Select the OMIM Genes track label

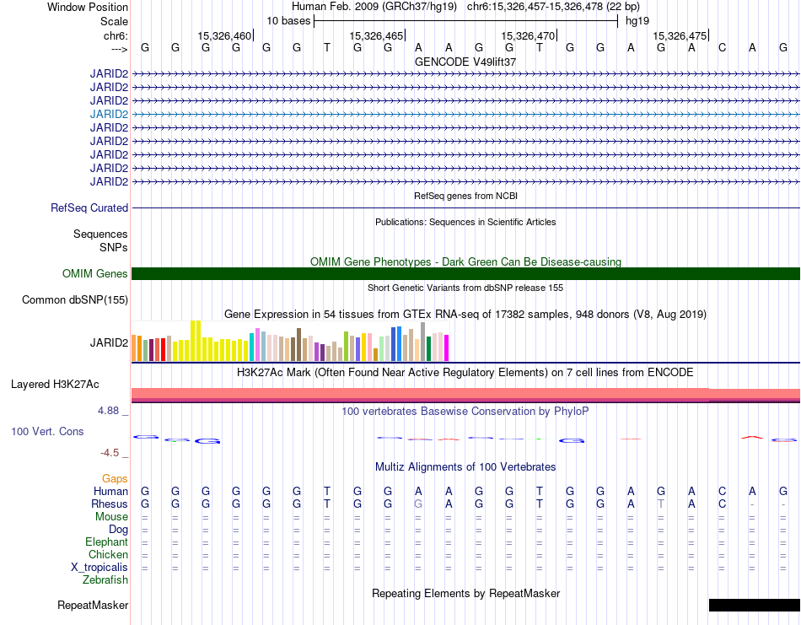[94, 273]
